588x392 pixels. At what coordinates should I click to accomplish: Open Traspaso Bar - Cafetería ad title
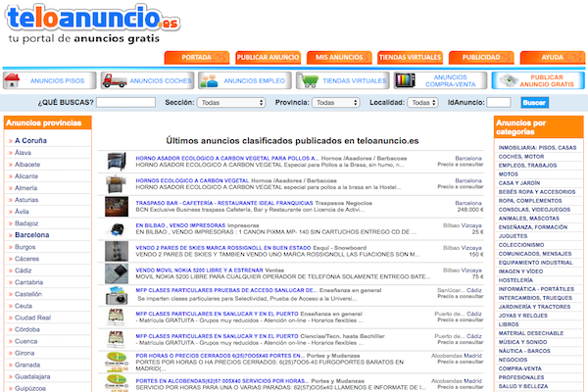point(224,203)
